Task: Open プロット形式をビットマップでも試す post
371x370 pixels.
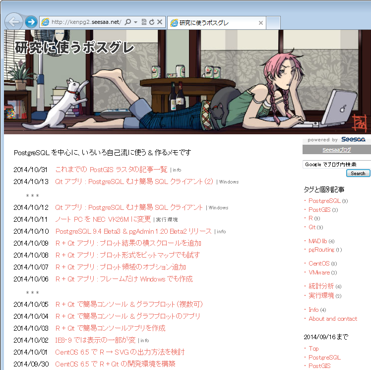Action: click(128, 255)
